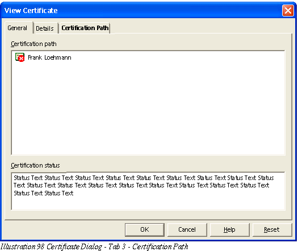
Task: Select the Certification Path tab
Action: coord(85,28)
